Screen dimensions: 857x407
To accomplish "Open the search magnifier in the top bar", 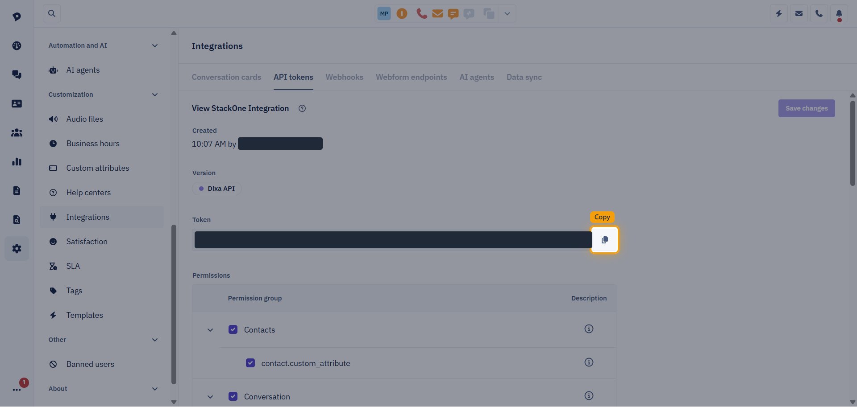I will pyautogui.click(x=52, y=13).
